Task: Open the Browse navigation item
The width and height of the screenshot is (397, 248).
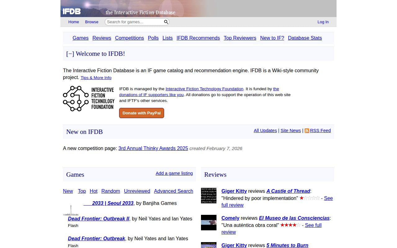Action: point(91,22)
